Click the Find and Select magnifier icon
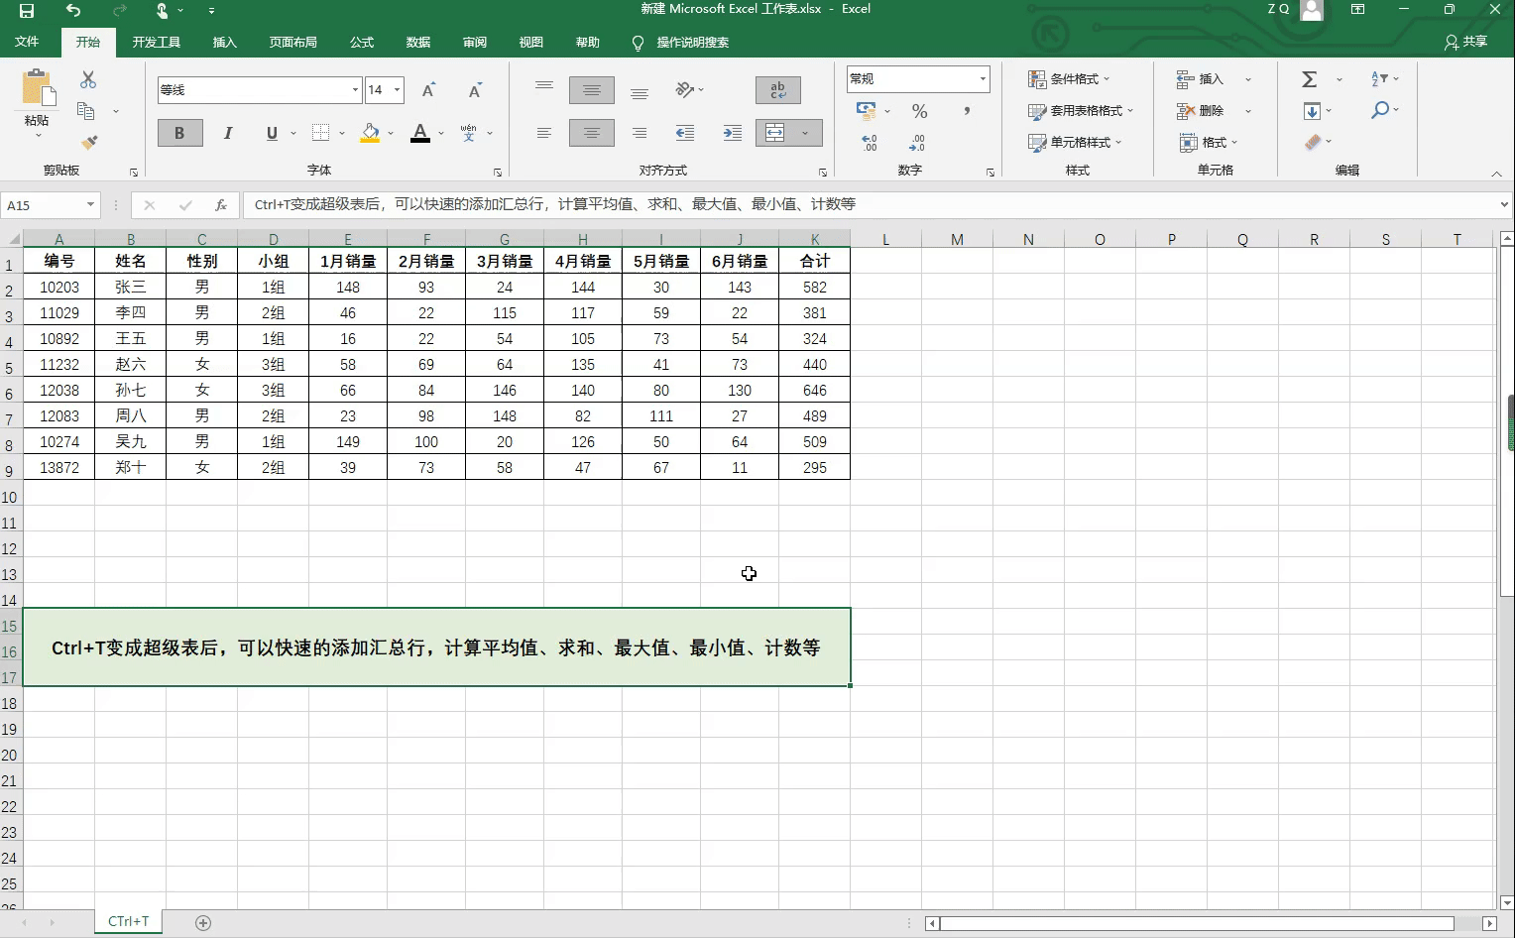Screen dimensions: 1515x938 (x=1379, y=110)
